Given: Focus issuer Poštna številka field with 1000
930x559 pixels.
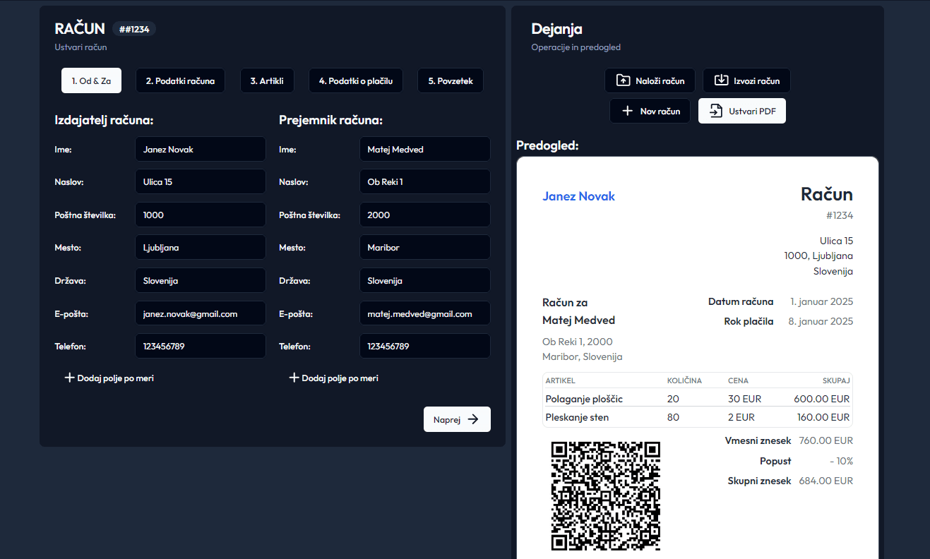Looking at the screenshot, I should (200, 215).
